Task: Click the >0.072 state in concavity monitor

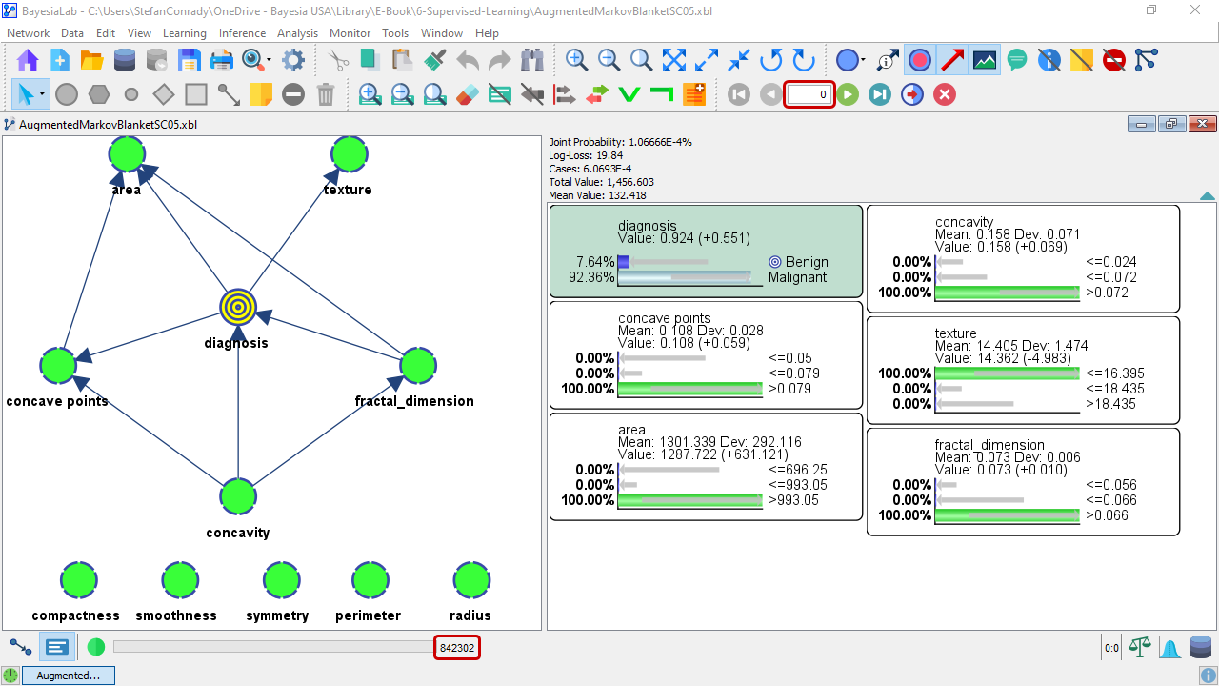Action: click(x=1008, y=293)
